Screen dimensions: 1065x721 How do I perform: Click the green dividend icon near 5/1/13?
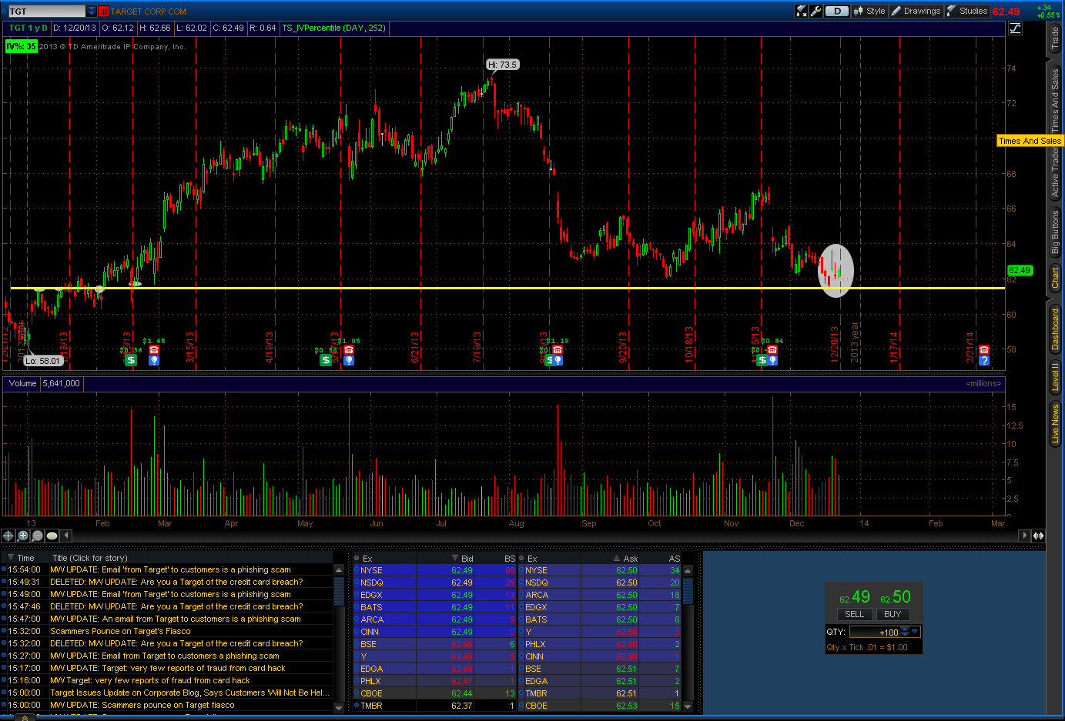[326, 359]
